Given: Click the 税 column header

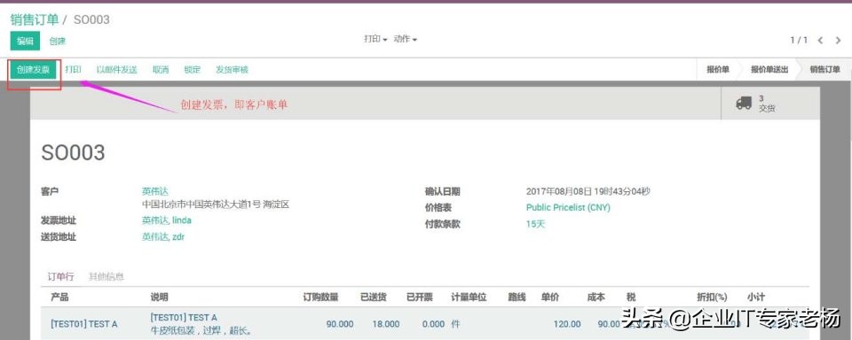Looking at the screenshot, I should point(631,297).
